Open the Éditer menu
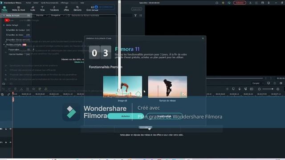This screenshot has height=160, width=285. pyautogui.click(x=36, y=3)
